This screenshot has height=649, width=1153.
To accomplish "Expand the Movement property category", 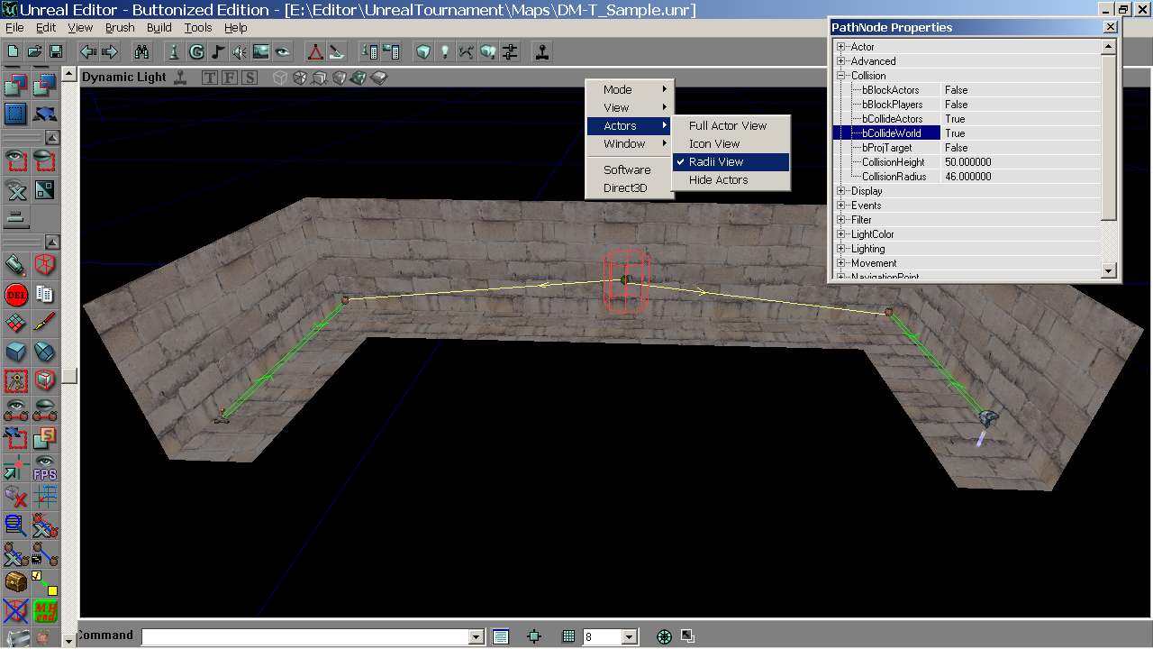I will (841, 263).
